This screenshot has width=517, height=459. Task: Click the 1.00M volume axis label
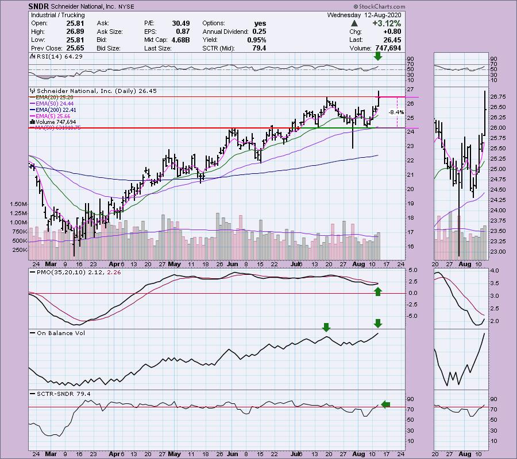(18, 223)
